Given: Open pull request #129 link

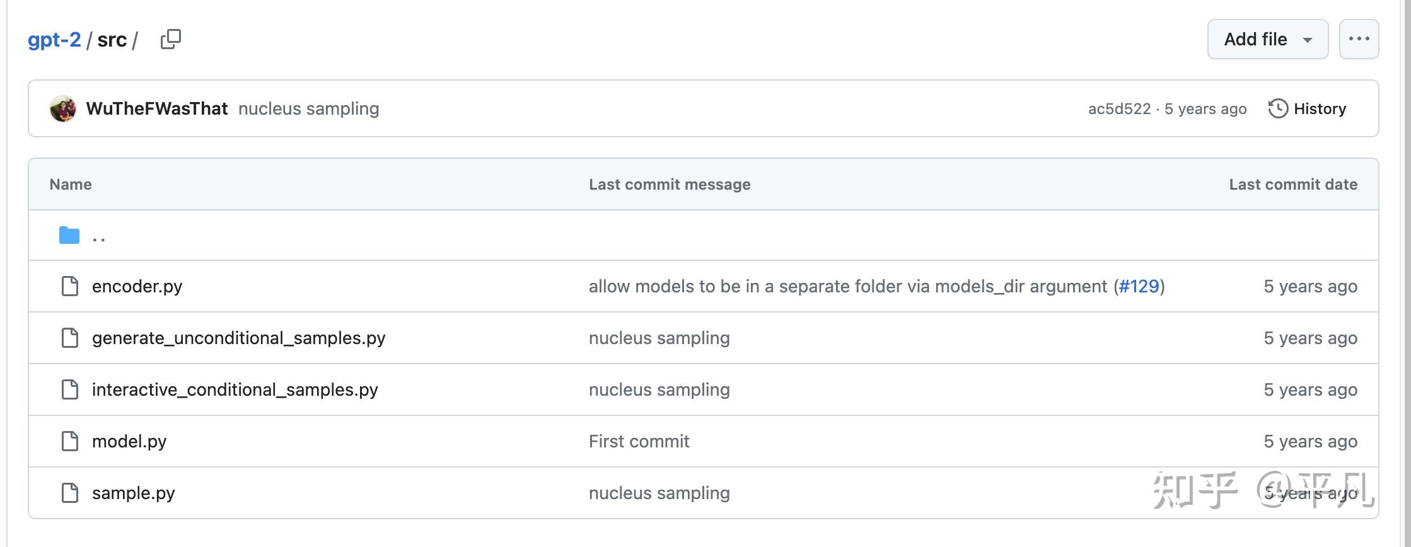Looking at the screenshot, I should 1139,287.
